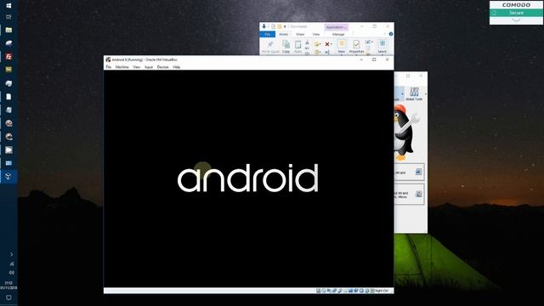
Task: Click the VirtualBox icon in VM title bar
Action: pyautogui.click(x=108, y=59)
